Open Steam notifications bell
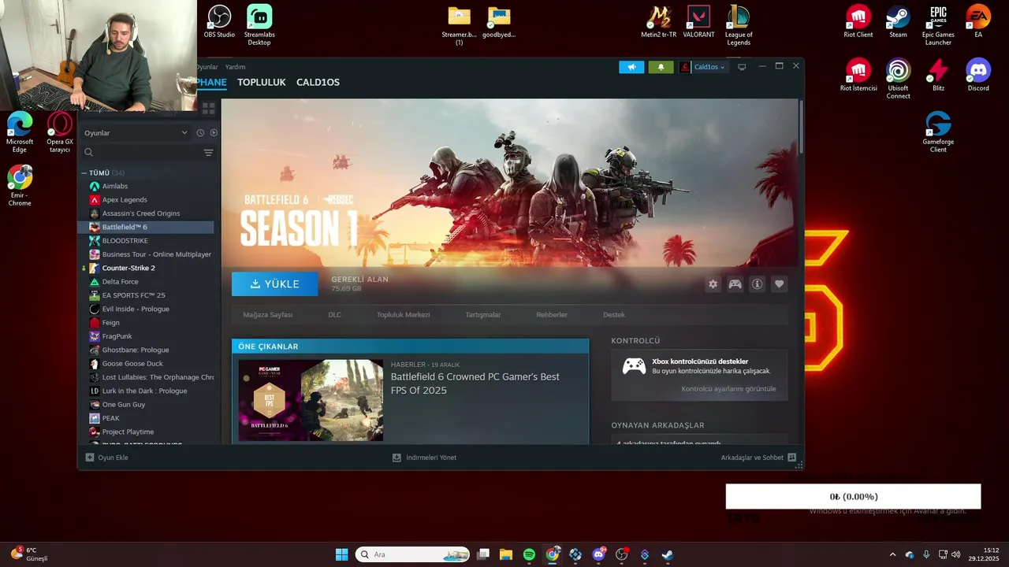The image size is (1009, 567). tap(661, 67)
